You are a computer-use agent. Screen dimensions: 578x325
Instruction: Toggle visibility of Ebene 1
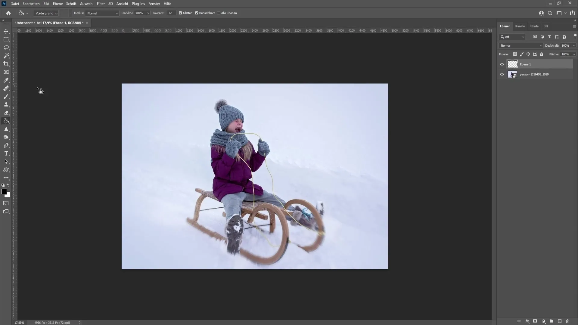(502, 64)
